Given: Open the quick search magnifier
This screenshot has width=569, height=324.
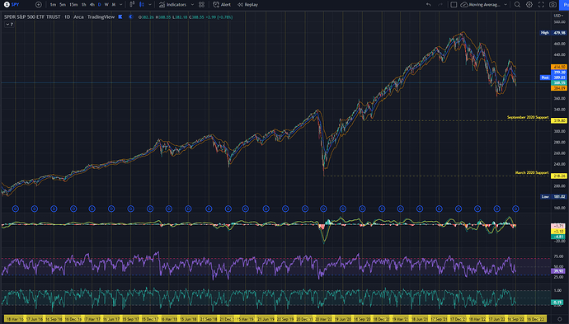Looking at the screenshot, I should pos(517,5).
